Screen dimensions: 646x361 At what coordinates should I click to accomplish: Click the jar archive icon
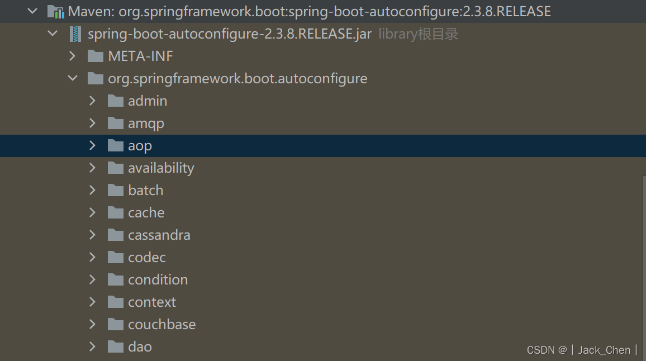tap(75, 34)
